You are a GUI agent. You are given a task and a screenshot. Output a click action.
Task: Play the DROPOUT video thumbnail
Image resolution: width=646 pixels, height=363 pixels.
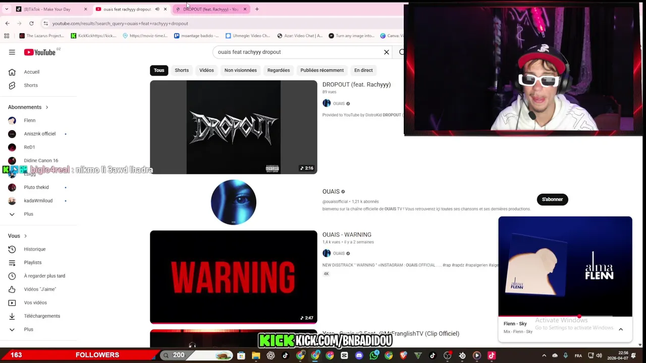(234, 127)
